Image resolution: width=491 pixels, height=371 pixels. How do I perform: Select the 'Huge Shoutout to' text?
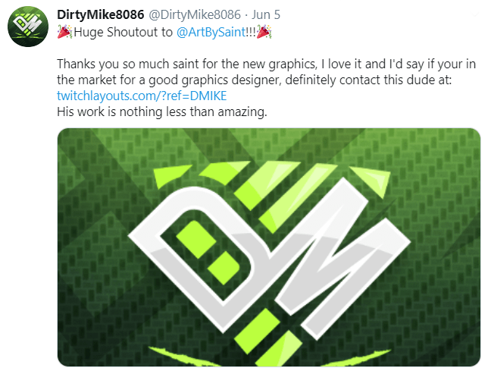[123, 32]
